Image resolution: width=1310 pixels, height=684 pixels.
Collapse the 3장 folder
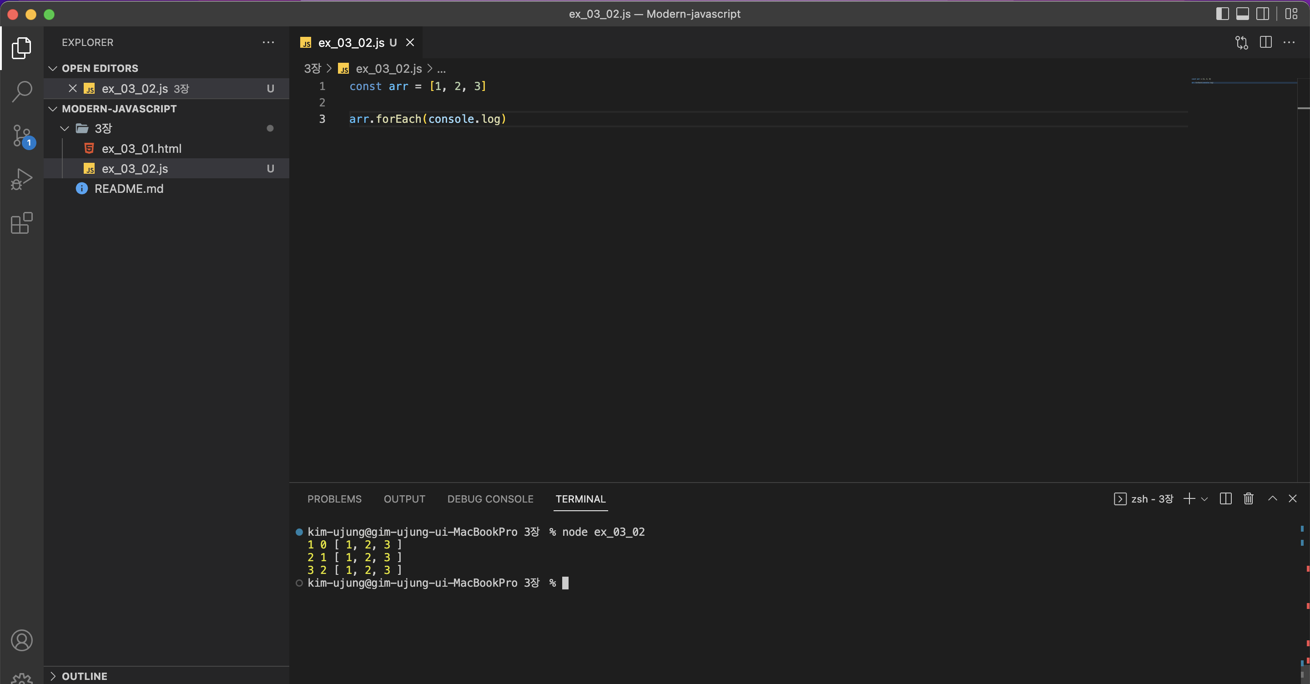[65, 129]
